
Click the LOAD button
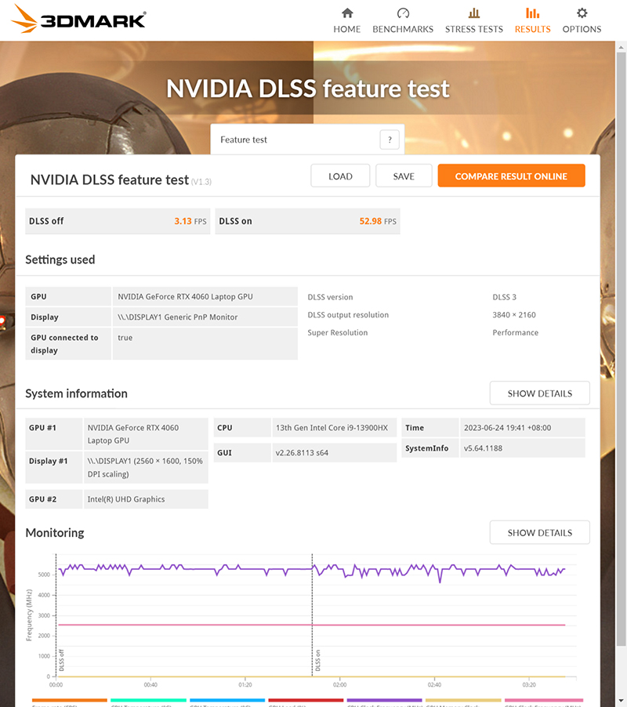(340, 176)
